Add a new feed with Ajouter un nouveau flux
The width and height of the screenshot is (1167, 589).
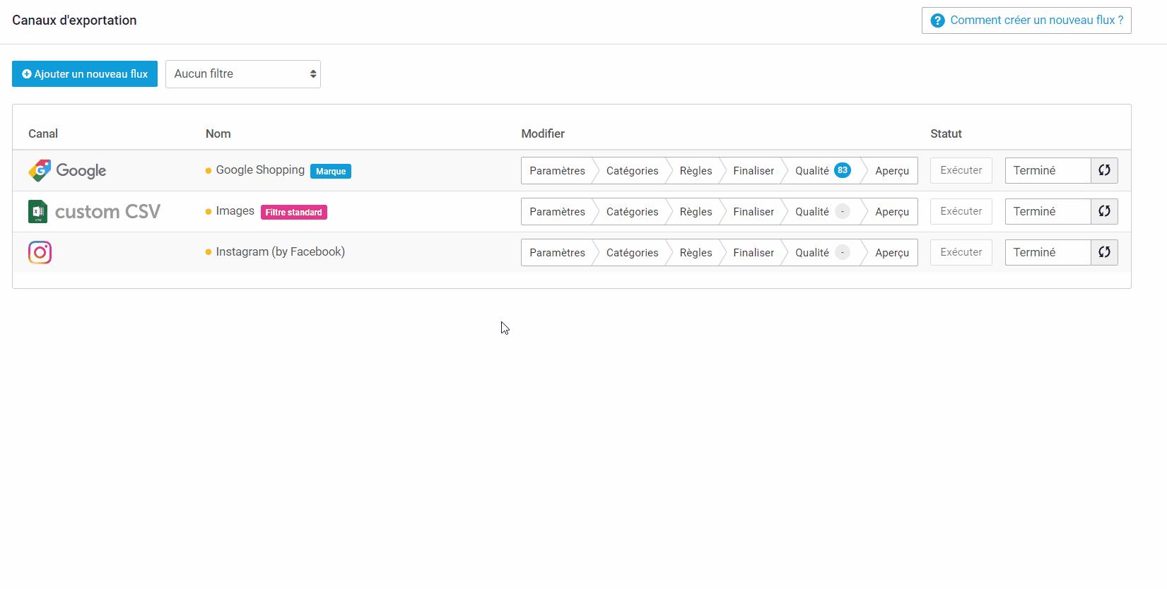point(85,74)
